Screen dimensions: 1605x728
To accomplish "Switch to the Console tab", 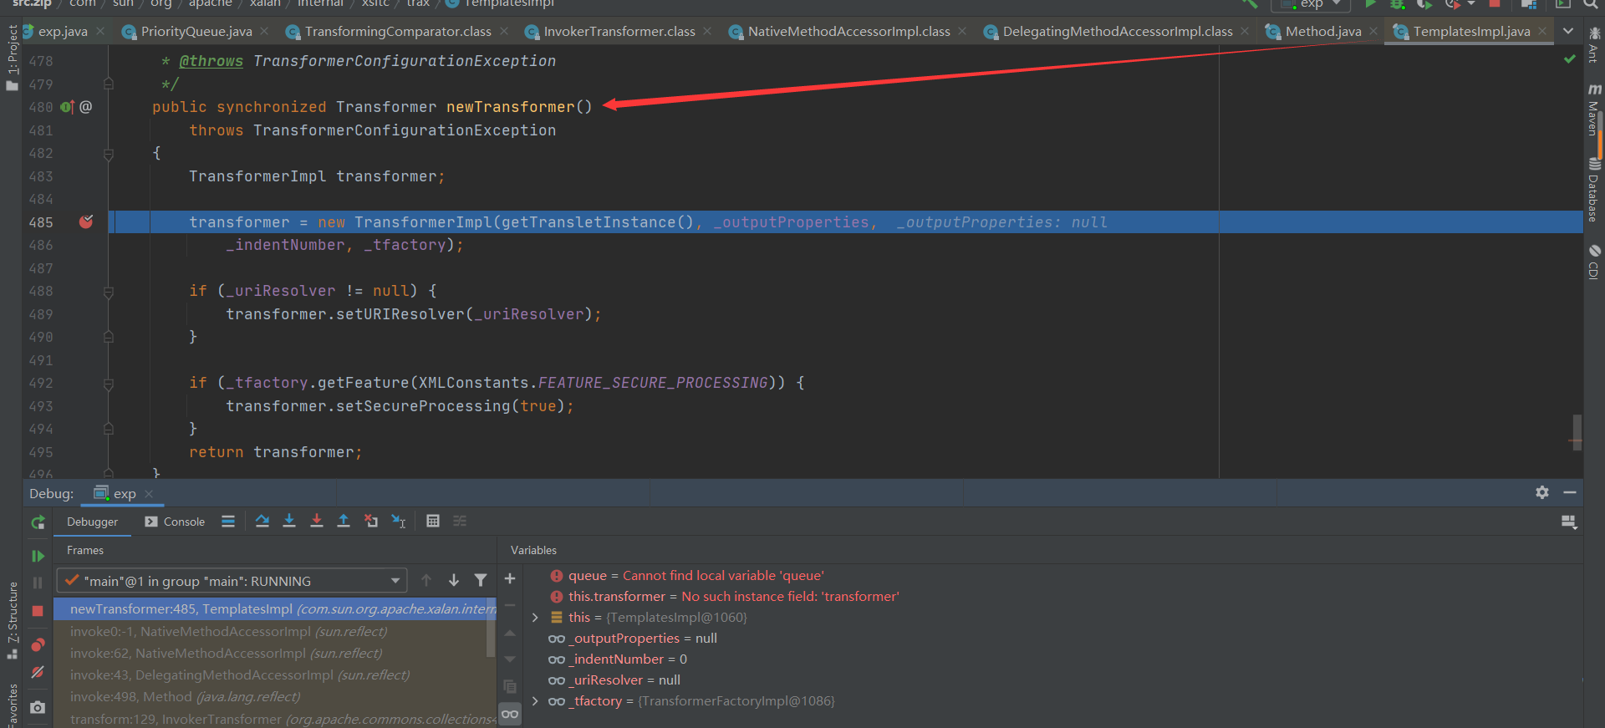I will pyautogui.click(x=175, y=522).
